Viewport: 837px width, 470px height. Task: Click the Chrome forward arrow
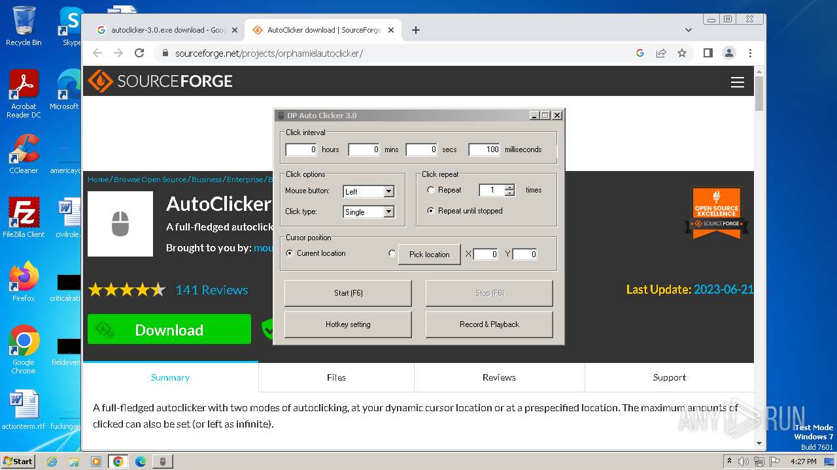[118, 53]
